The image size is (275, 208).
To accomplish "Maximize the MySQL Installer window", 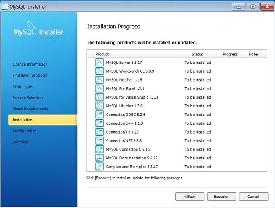I will click(x=253, y=7).
